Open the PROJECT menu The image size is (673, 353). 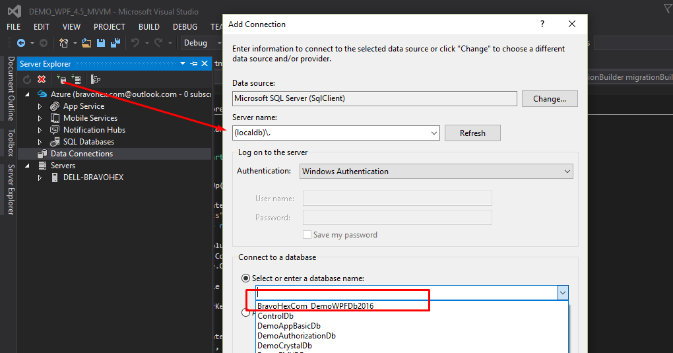(x=110, y=26)
